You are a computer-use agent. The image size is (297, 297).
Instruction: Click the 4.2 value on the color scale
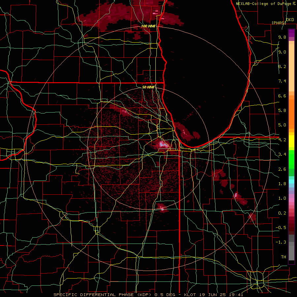(282, 140)
